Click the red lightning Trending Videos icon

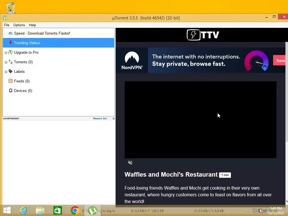pyautogui.click(x=11, y=43)
